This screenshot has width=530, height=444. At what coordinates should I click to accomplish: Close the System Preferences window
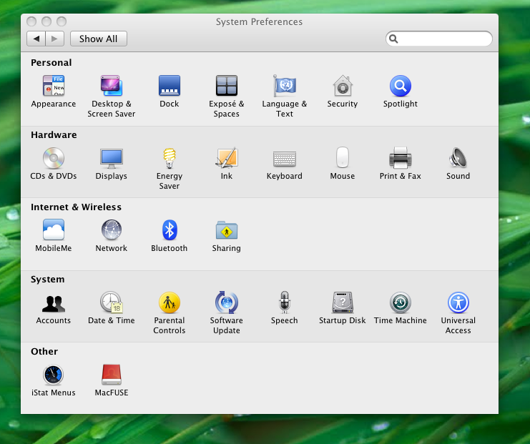[31, 21]
